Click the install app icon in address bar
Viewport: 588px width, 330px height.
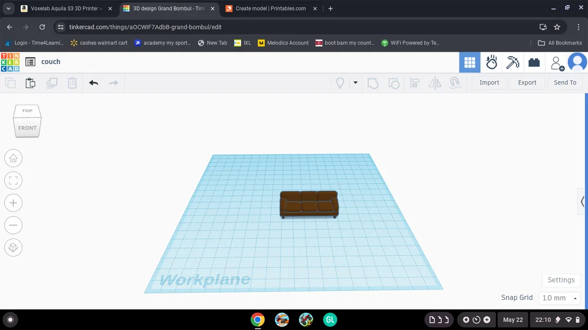tap(543, 27)
